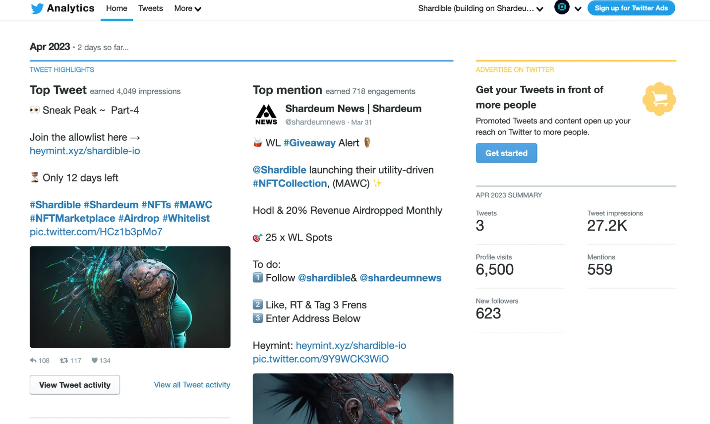
Task: Click the TWEET HIGHLIGHTS heading
Action: (x=62, y=70)
